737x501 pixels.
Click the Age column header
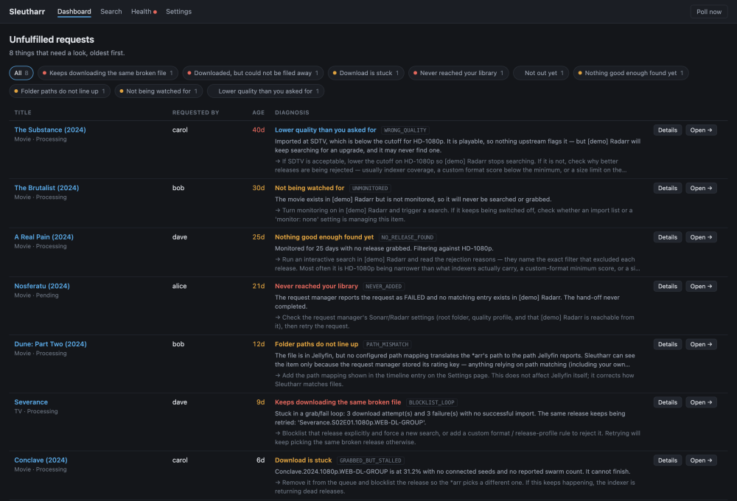pos(259,113)
